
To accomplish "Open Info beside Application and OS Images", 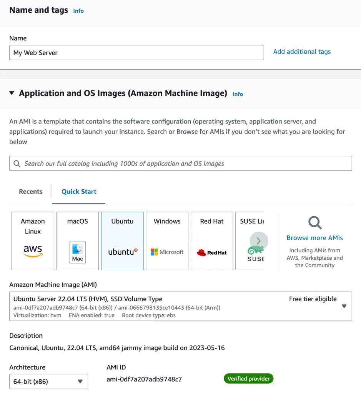I will [x=238, y=94].
